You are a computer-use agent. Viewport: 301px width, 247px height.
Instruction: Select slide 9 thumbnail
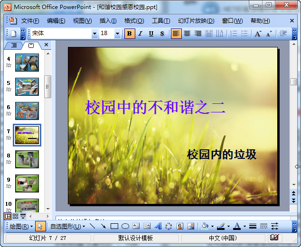(27, 183)
